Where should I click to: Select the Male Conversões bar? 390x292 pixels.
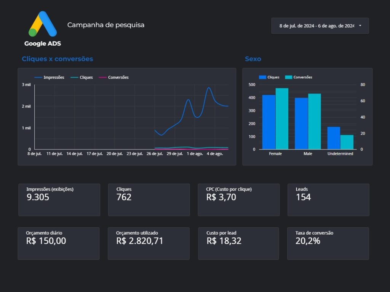click(x=314, y=121)
